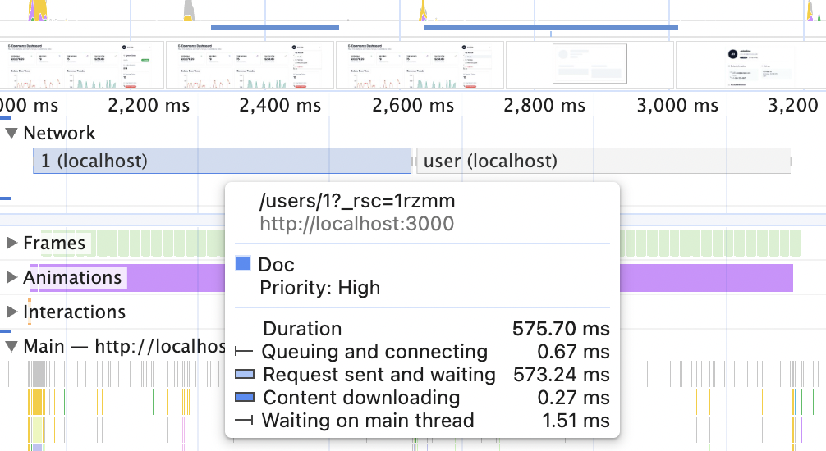This screenshot has width=826, height=451.
Task: Expand the Frames track
Action: click(11, 243)
